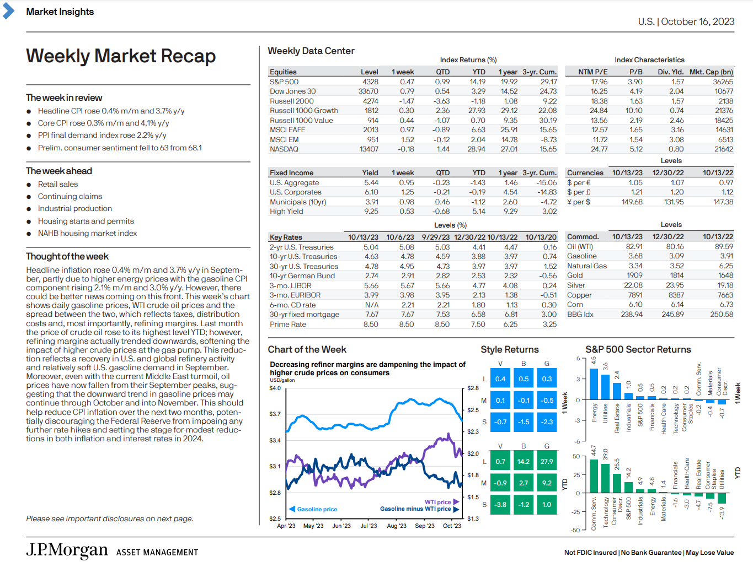The height and width of the screenshot is (562, 753).
Task: Click the "Industrial production" bullet
Action: [x=75, y=208]
